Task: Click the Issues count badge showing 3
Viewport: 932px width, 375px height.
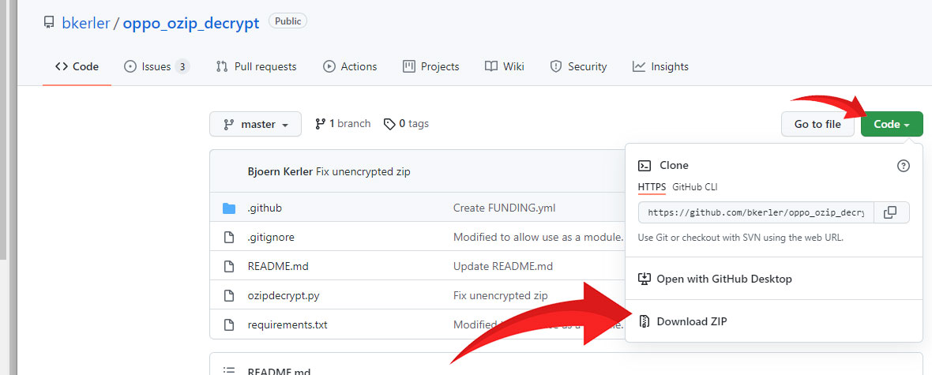Action: [x=182, y=66]
